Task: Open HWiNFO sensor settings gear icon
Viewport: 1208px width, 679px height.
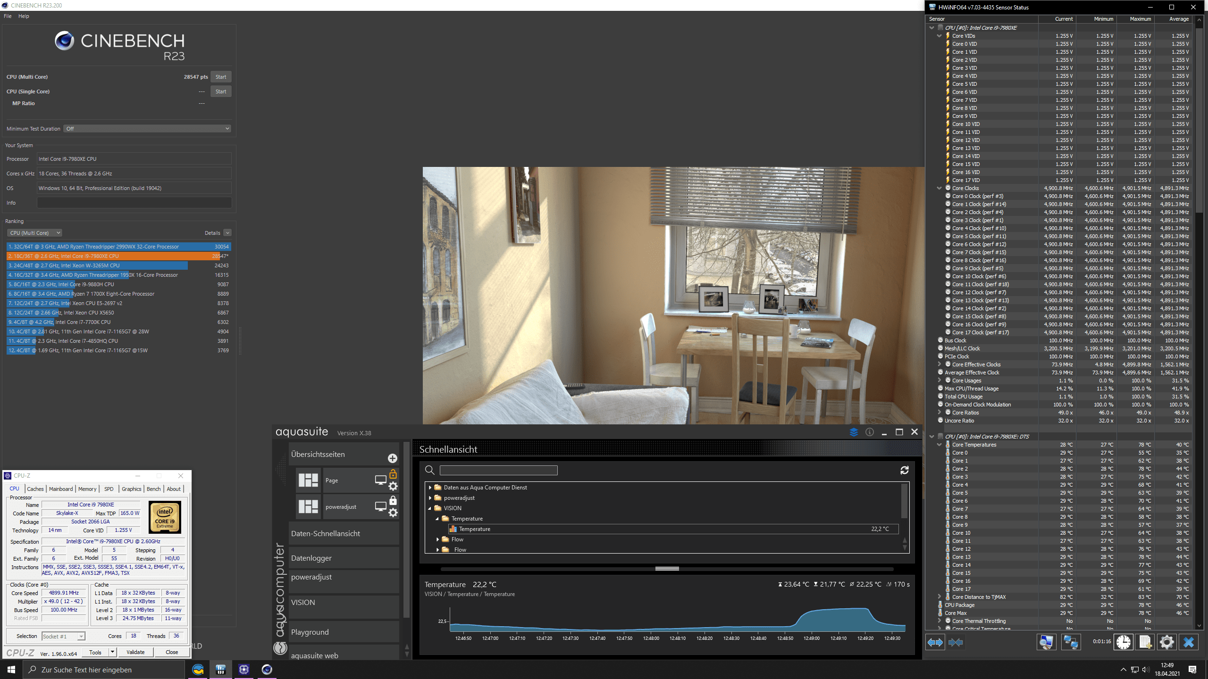Action: click(x=1167, y=642)
